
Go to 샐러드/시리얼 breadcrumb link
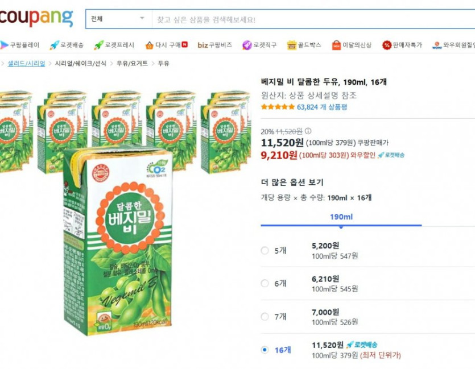(26, 63)
